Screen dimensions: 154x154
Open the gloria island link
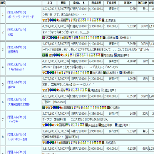click(x=12, y=87)
